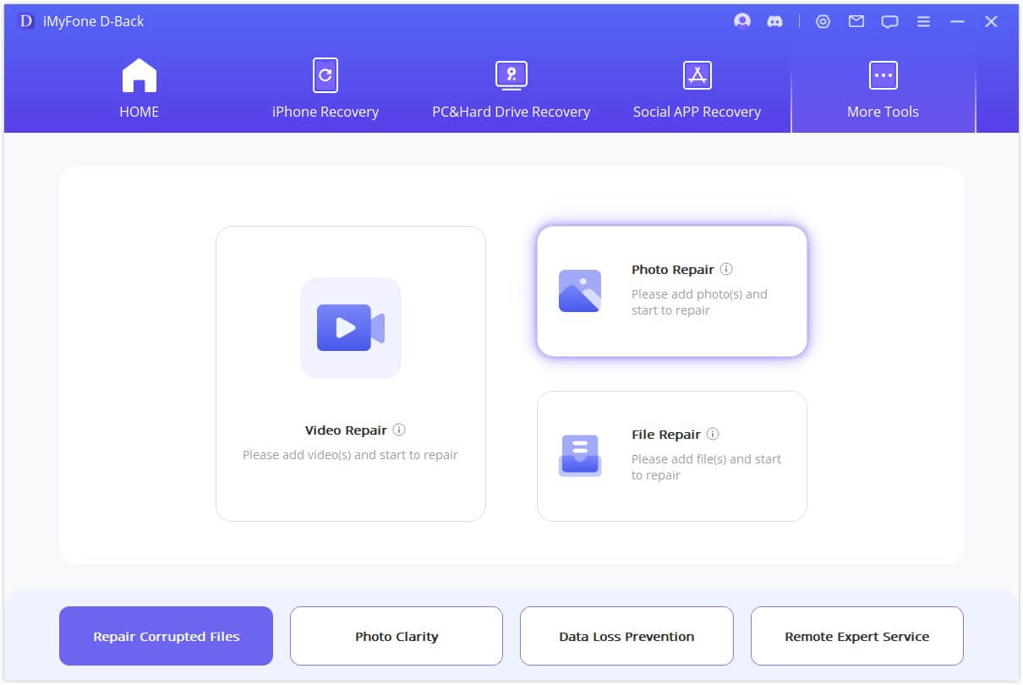Show info for Video Repair
Image resolution: width=1023 pixels, height=685 pixels.
pos(399,430)
